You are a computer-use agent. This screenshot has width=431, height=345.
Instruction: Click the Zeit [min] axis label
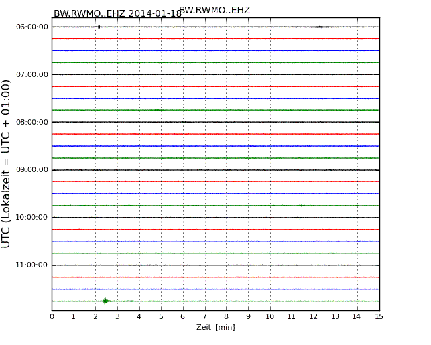click(215, 327)
